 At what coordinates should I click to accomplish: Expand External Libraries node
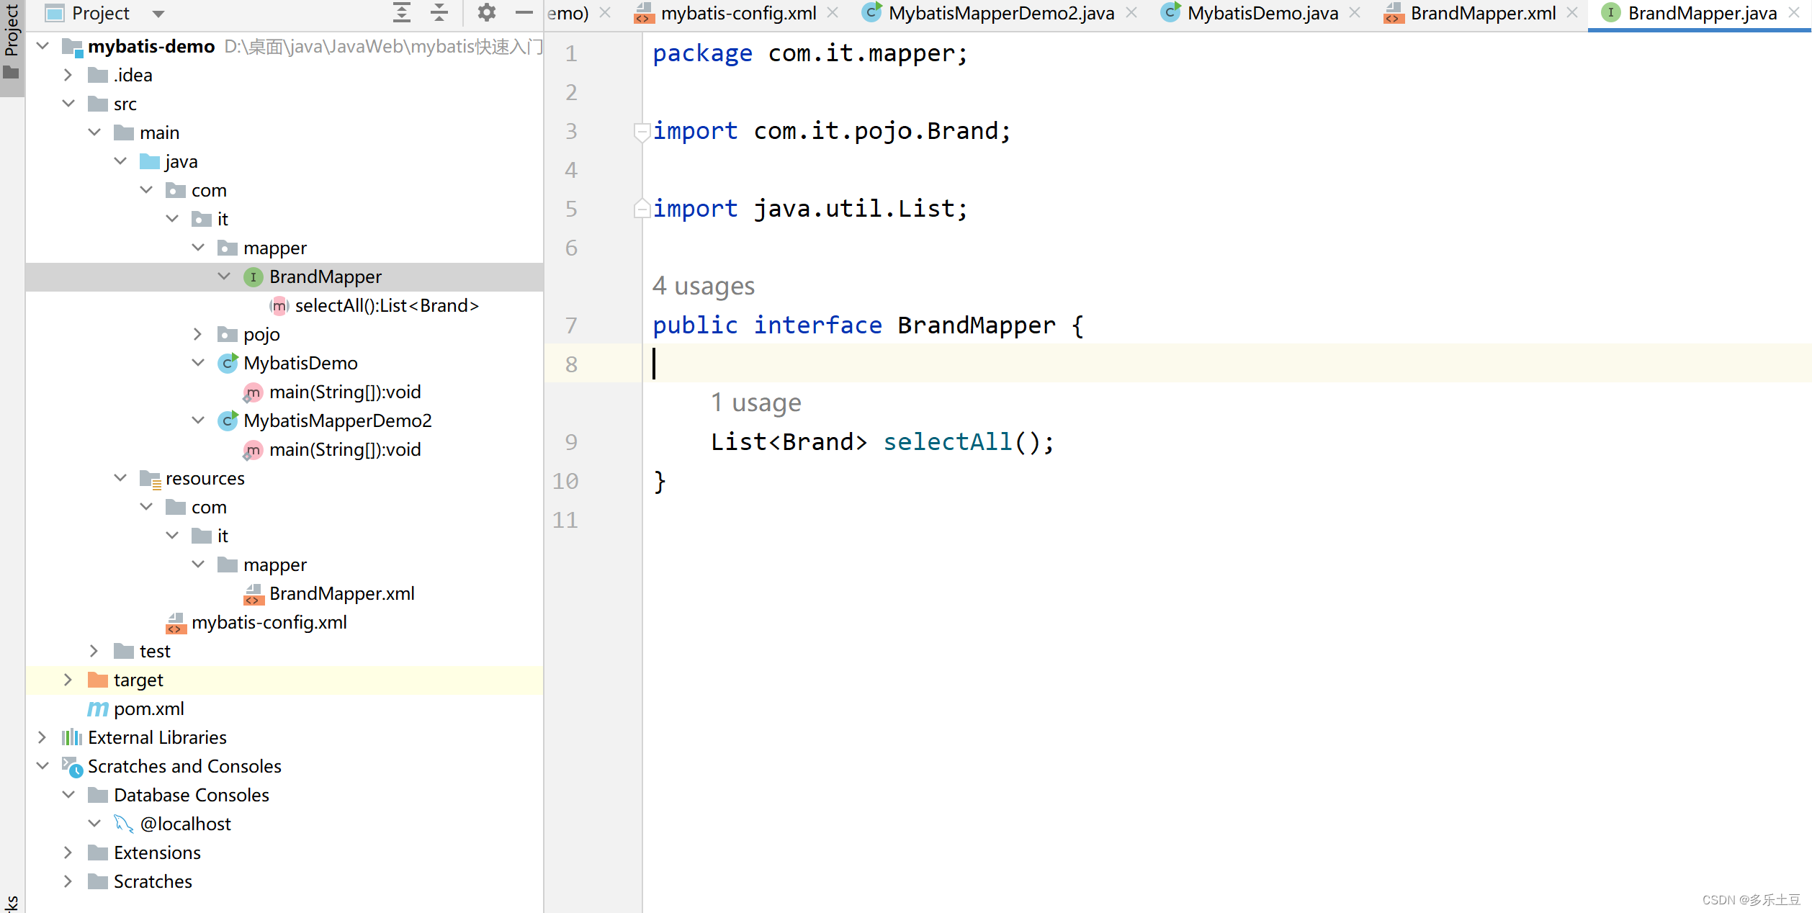42,737
